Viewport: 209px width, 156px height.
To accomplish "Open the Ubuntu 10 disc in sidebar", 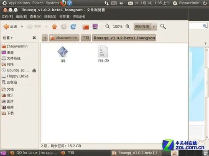I will pyautogui.click(x=15, y=70).
